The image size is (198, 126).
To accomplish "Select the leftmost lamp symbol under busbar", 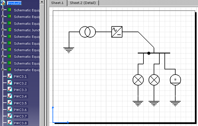I will [x=138, y=80].
